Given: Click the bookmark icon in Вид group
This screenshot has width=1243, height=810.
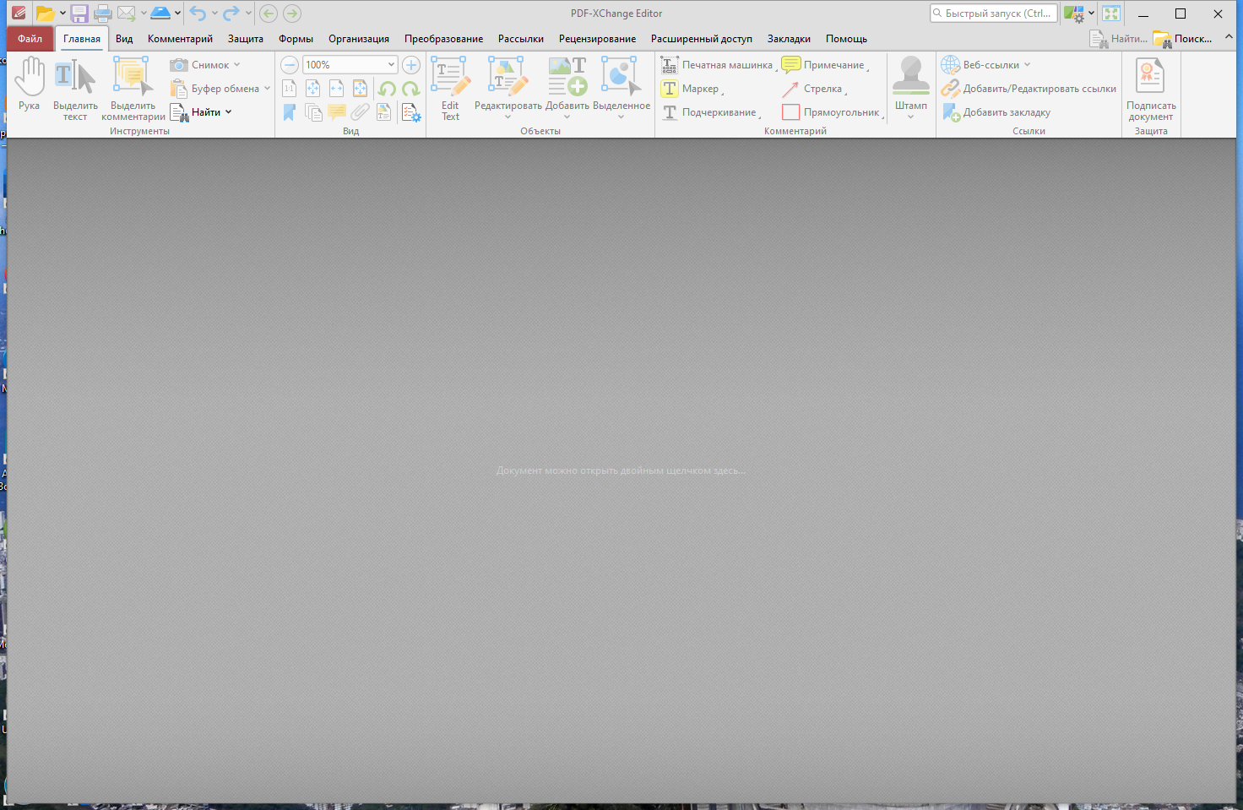Looking at the screenshot, I should (290, 111).
